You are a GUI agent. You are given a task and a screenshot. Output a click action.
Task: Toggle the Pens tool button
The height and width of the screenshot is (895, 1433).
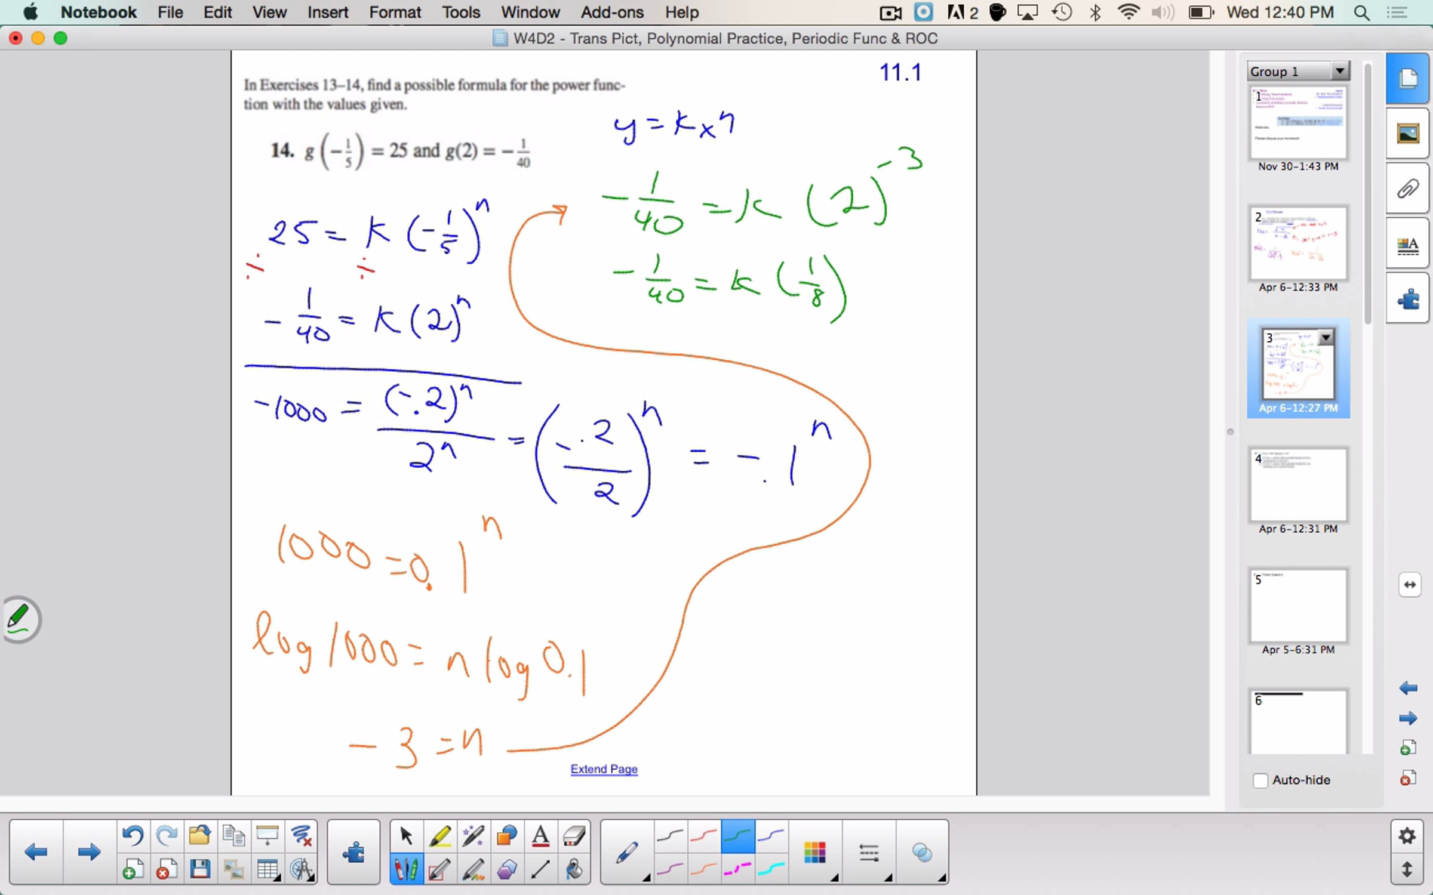pos(407,869)
